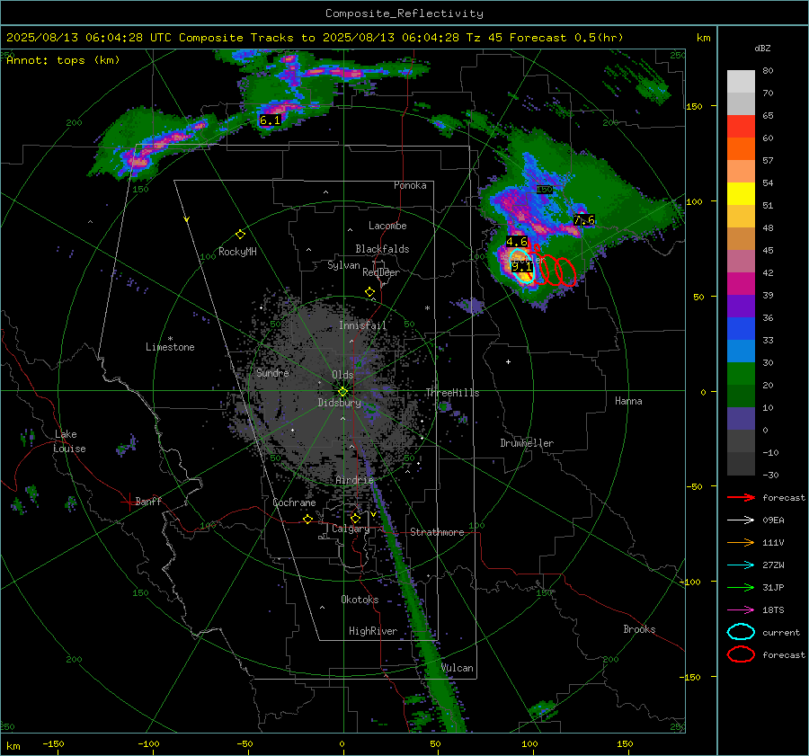The height and width of the screenshot is (756, 809).
Task: Click the white 09EA arrow in legend
Action: 741,520
